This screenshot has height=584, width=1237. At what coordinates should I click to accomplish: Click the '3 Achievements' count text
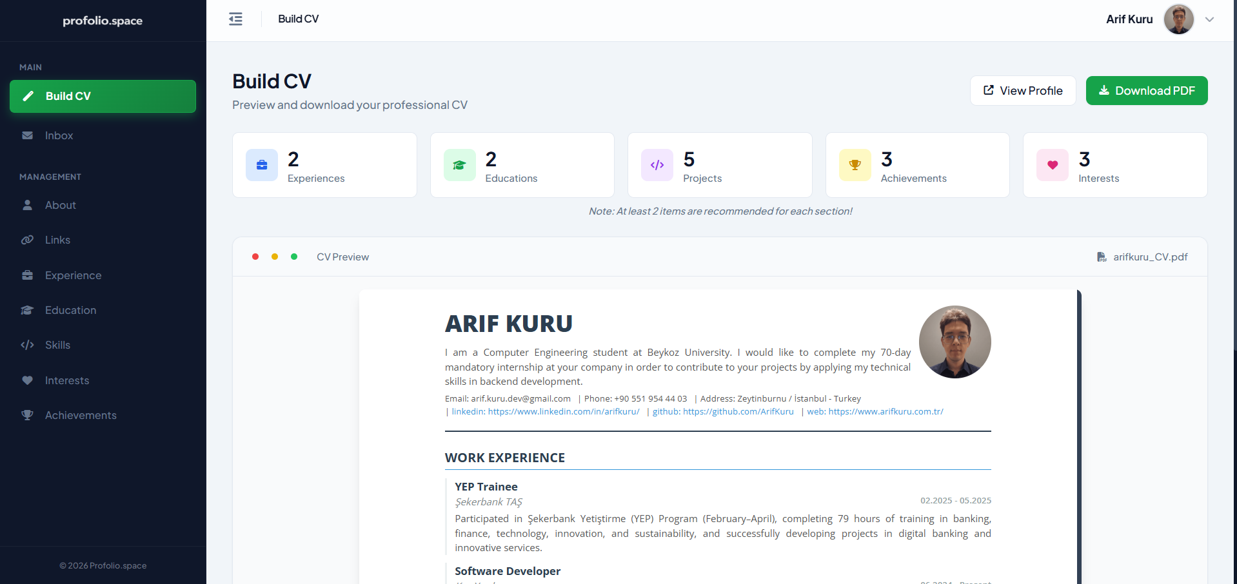coord(914,166)
